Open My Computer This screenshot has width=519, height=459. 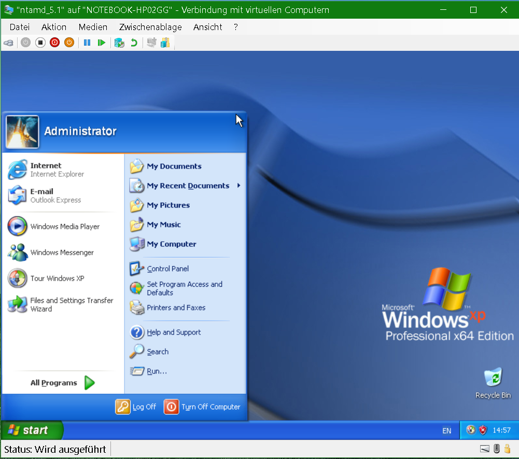coord(186,244)
